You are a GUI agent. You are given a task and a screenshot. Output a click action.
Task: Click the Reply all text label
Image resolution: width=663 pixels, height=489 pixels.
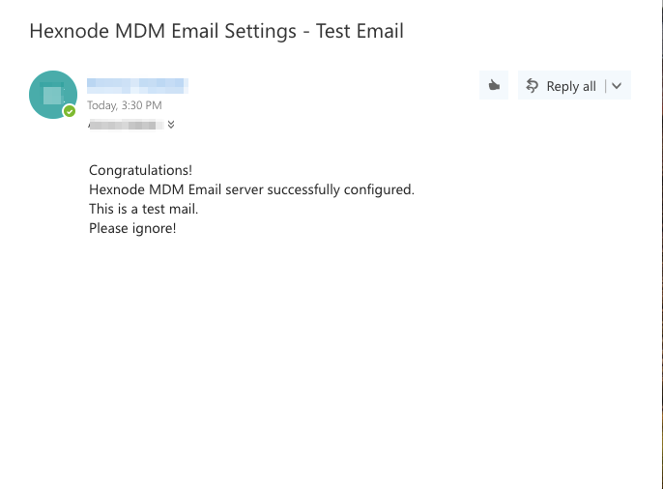pos(571,87)
